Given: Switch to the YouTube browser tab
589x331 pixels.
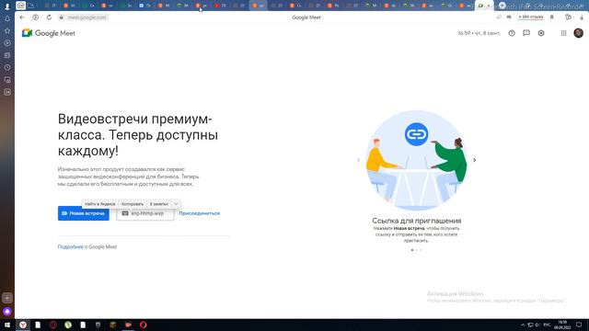Looking at the screenshot, I should pyautogui.click(x=220, y=6).
